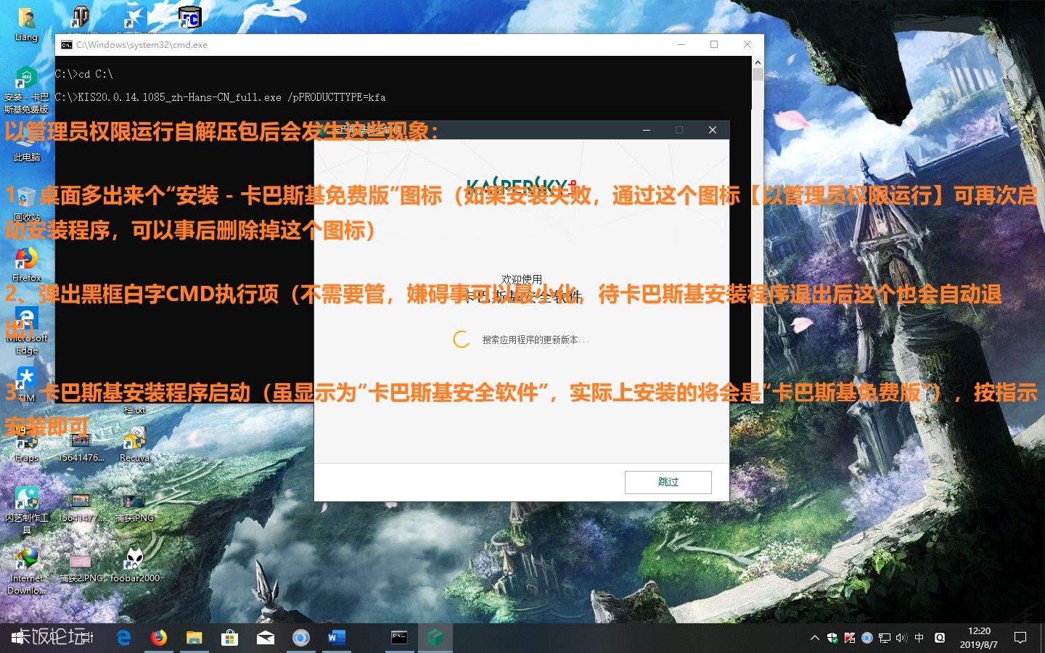Click the Firefox icon in the taskbar
The height and width of the screenshot is (653, 1045).
tap(159, 638)
